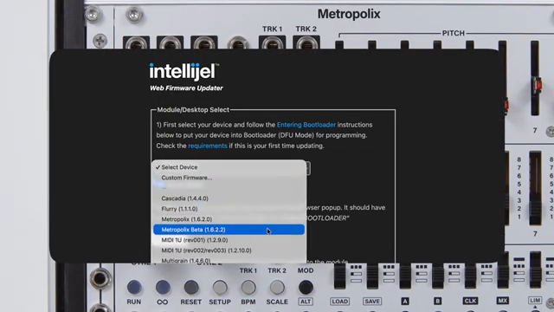Click the B label badge on panel
The width and height of the screenshot is (554, 312).
437,302
